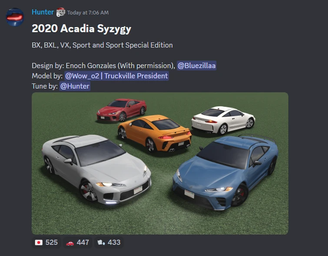Open the @Wow_o2 Truckville President mention
The height and width of the screenshot is (256, 328).
[116, 76]
